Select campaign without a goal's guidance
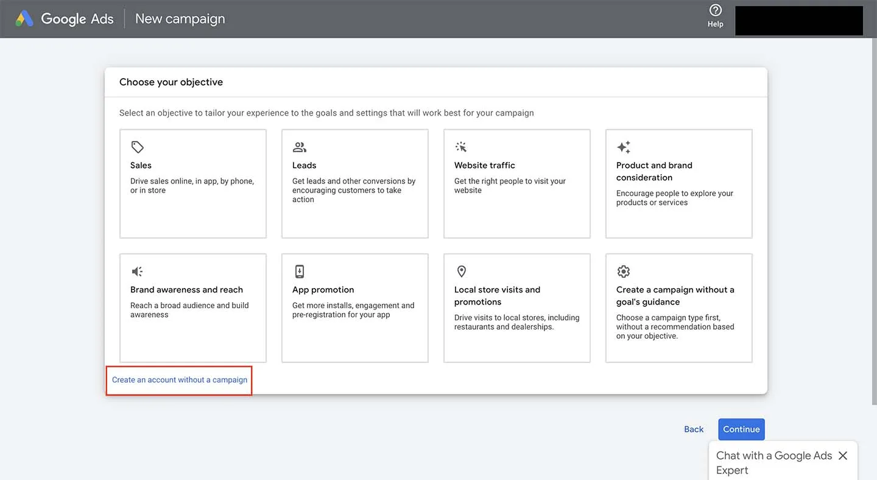Image resolution: width=877 pixels, height=480 pixels. pyautogui.click(x=678, y=308)
